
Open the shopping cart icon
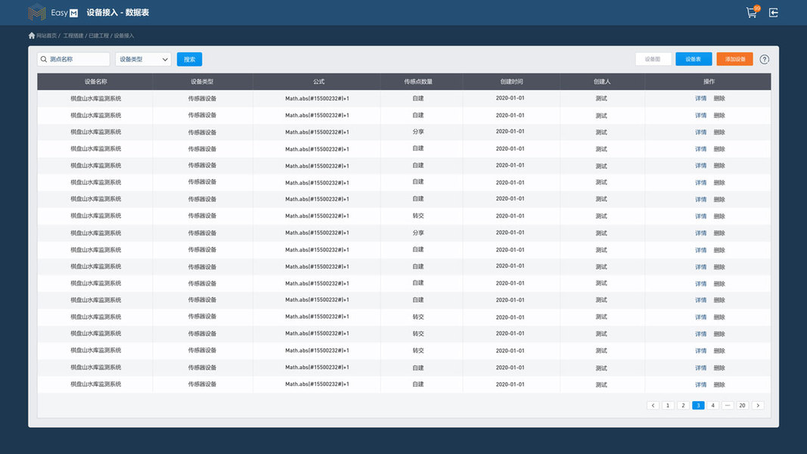[x=752, y=12]
